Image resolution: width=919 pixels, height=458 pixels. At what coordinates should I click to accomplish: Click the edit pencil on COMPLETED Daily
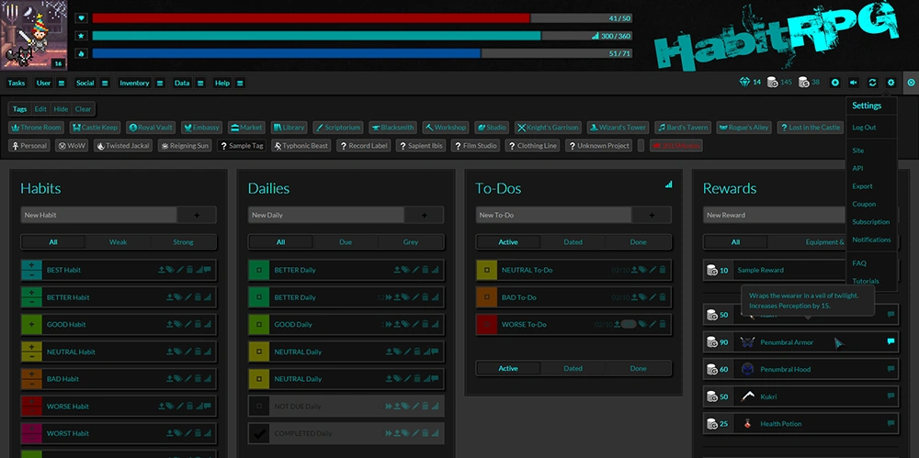coord(416,433)
